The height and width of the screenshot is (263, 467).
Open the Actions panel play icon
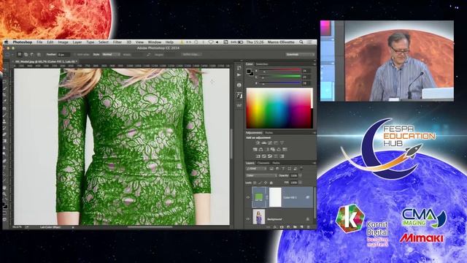[x=239, y=75]
